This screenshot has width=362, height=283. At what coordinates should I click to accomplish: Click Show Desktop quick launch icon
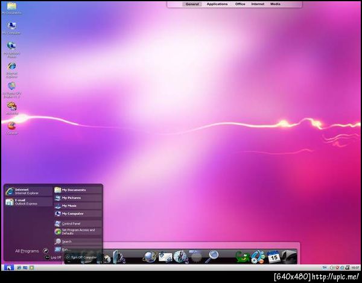(x=25, y=268)
